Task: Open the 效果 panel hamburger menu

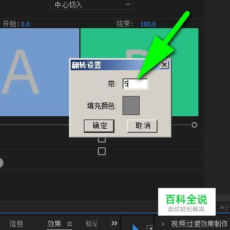Action: point(70,224)
